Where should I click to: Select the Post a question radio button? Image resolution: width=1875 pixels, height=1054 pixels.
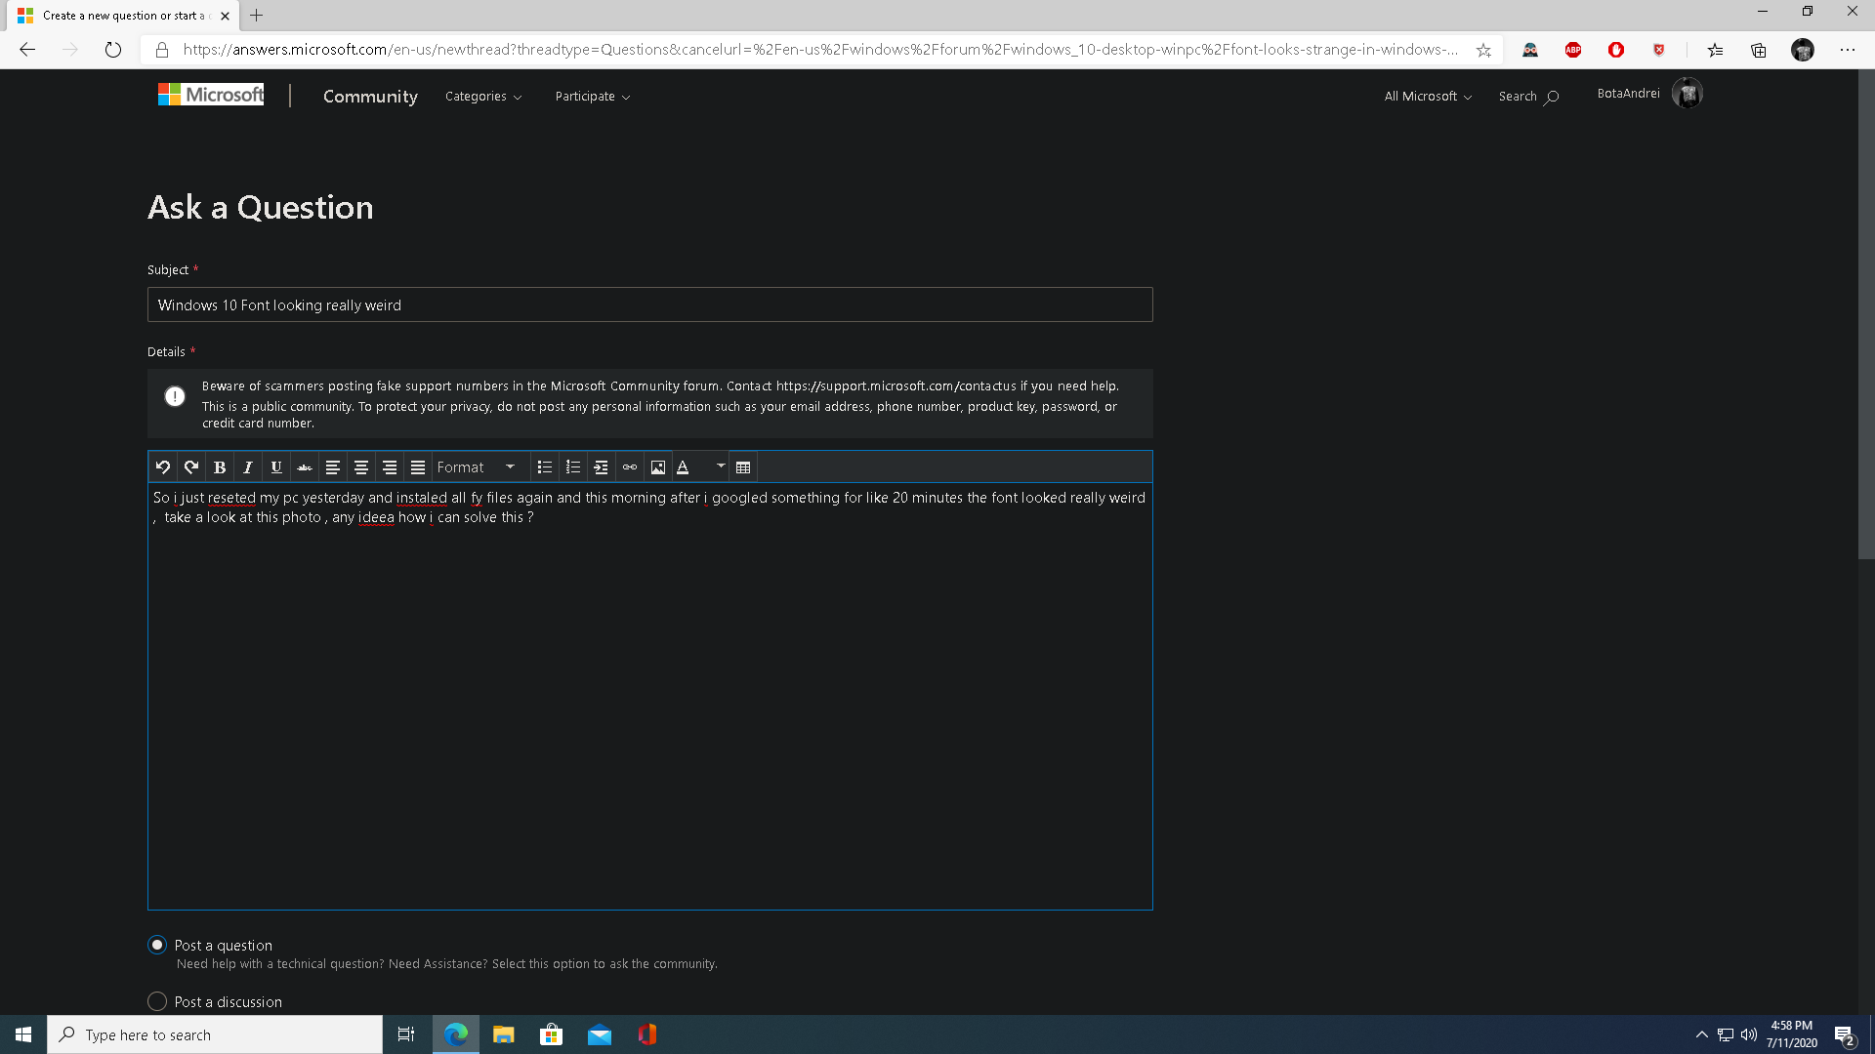click(x=157, y=945)
